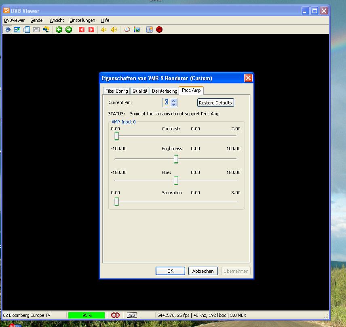Click the Hue maximum value 180.00
The image size is (346, 327).
[234, 172]
